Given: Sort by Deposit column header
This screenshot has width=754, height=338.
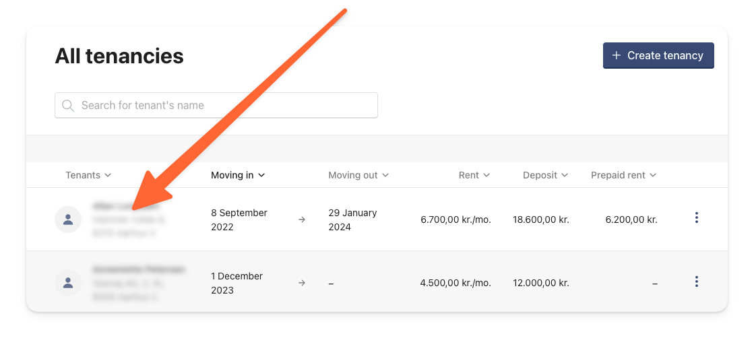Looking at the screenshot, I should [545, 175].
